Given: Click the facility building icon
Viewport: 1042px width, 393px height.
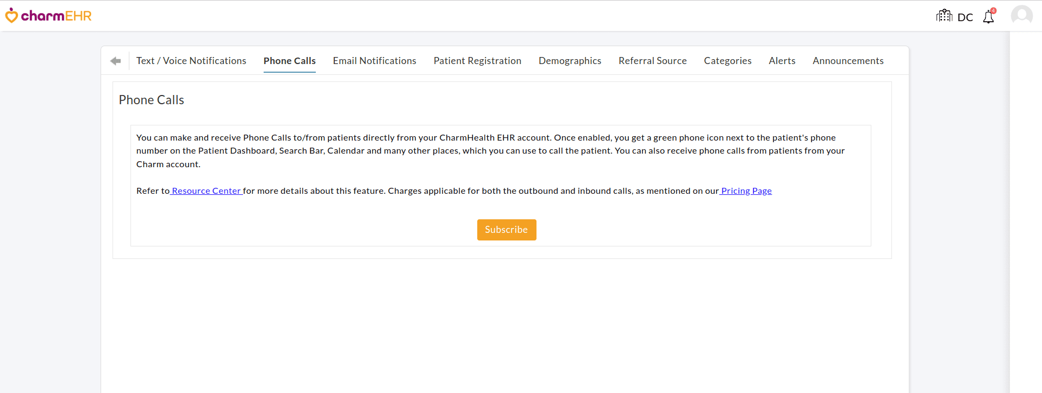Looking at the screenshot, I should tap(944, 16).
